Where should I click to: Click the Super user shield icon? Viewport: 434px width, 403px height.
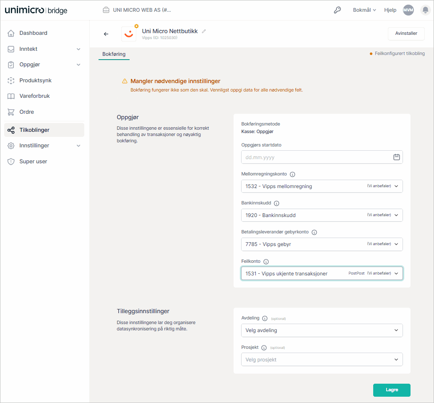11,162
